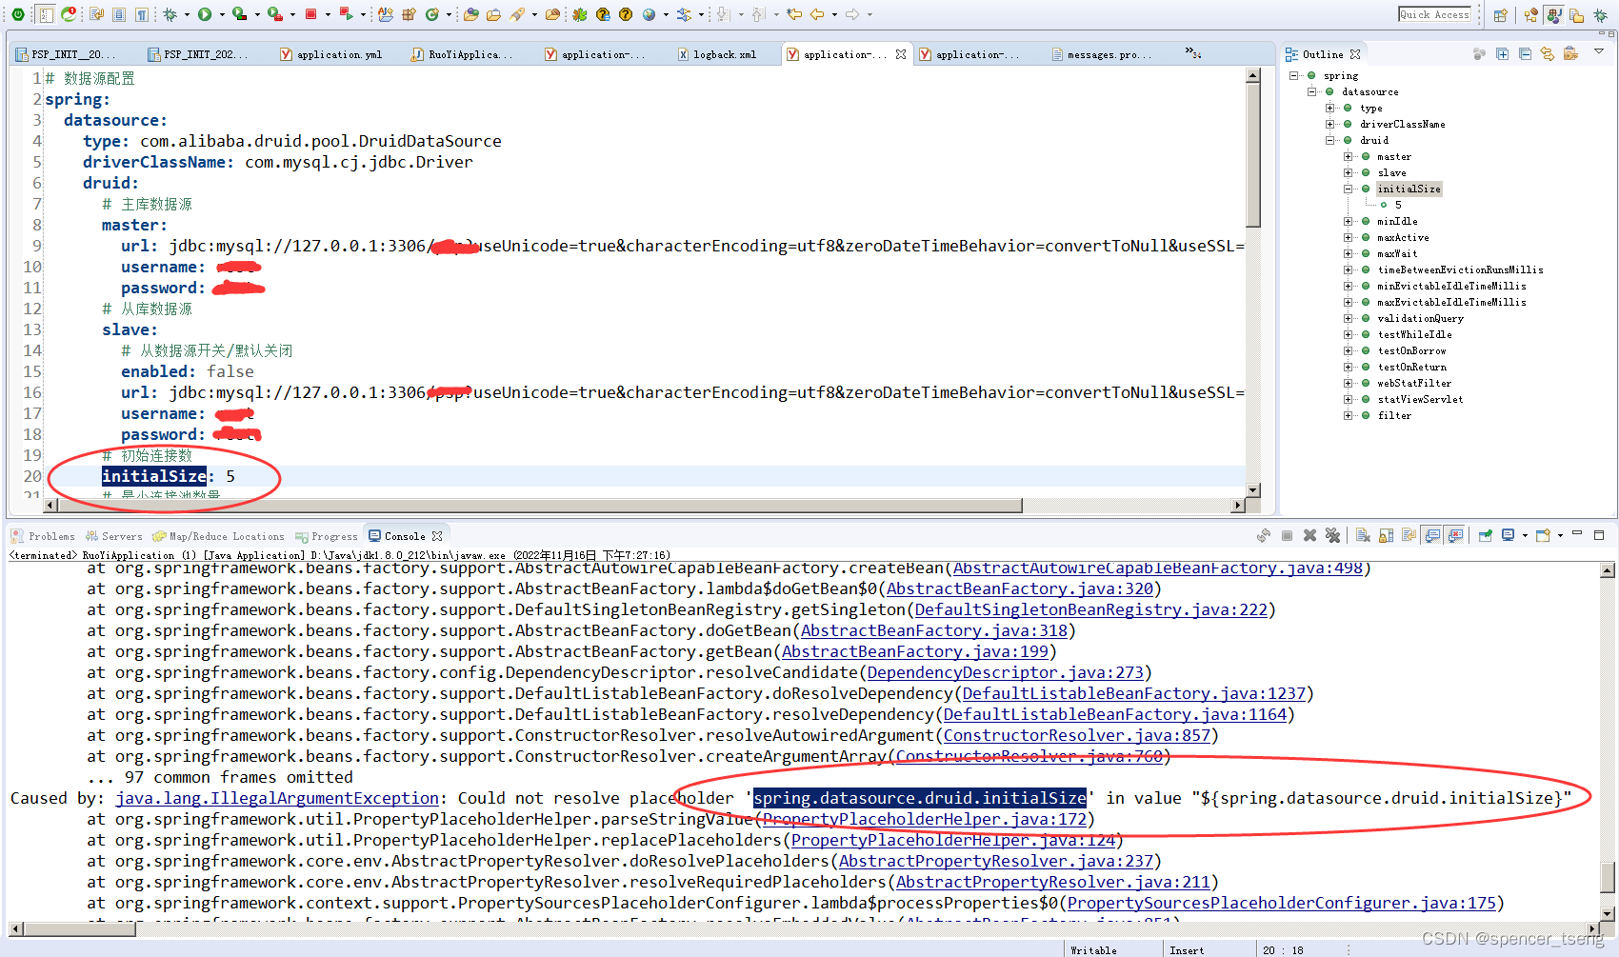Toggle Show Console When Standard Error Changes

tap(1454, 535)
